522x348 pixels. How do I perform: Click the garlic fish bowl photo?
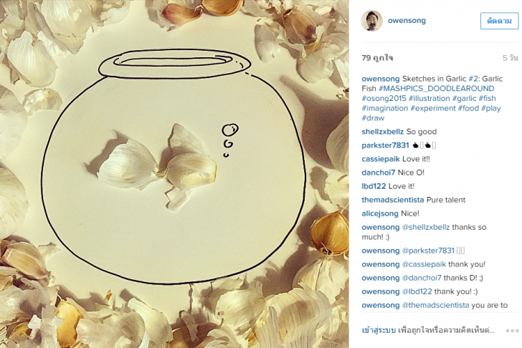tap(174, 174)
